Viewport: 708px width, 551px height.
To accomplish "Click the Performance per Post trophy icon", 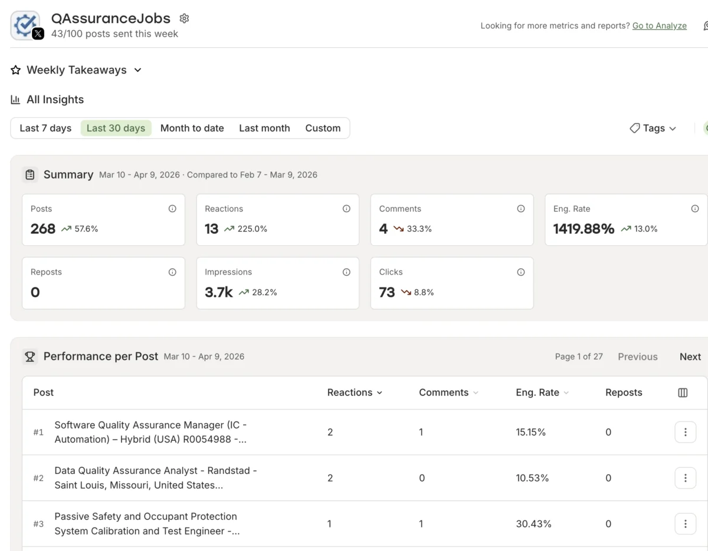I will click(30, 356).
